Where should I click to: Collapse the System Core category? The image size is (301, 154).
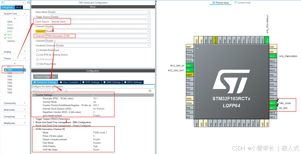point(25,13)
